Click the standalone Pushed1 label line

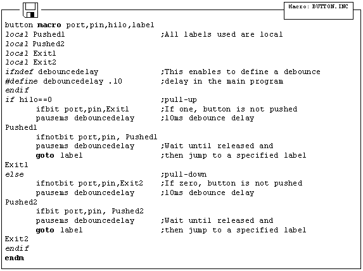[21, 127]
